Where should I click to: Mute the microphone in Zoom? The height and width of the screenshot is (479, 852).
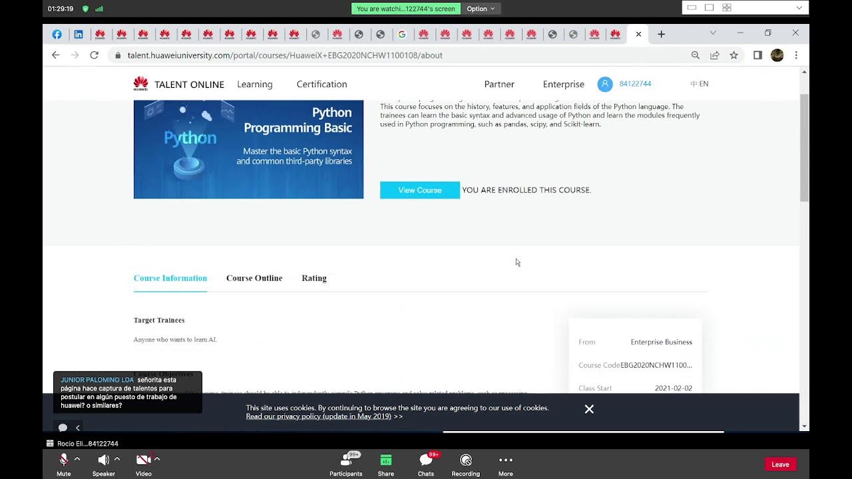64,464
